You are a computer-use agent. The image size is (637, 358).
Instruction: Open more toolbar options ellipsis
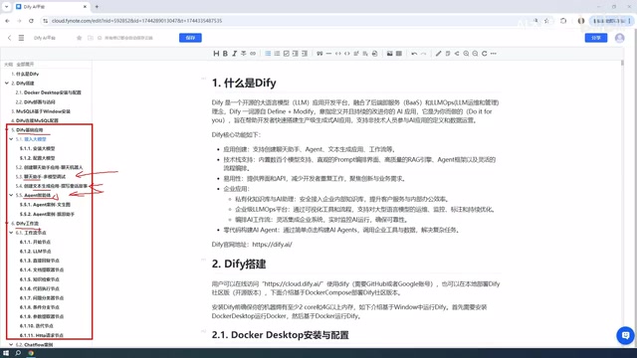[x=494, y=54]
